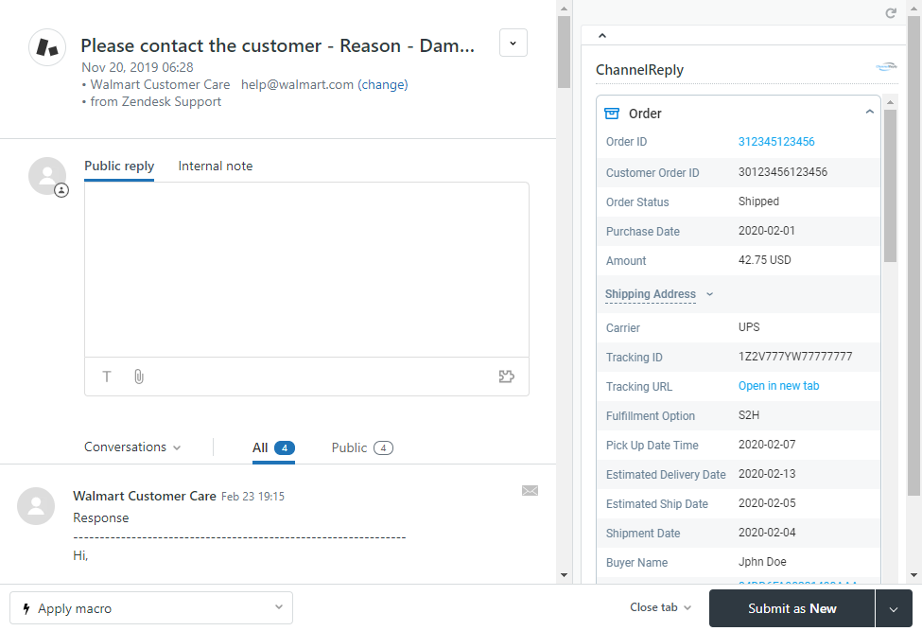Click the Customer Order ID 30123456123456 value

(x=783, y=172)
